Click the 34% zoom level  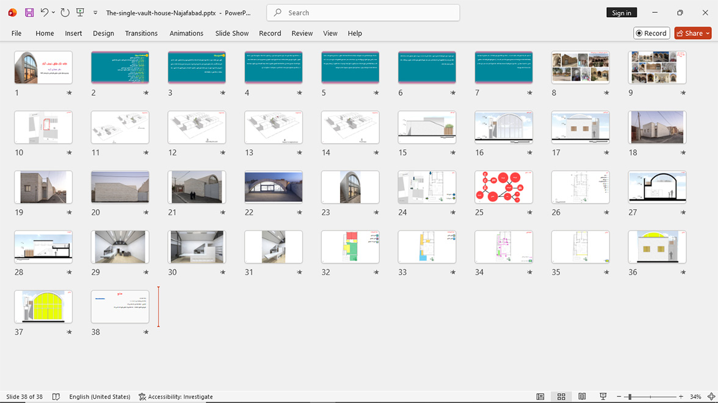[x=695, y=396]
